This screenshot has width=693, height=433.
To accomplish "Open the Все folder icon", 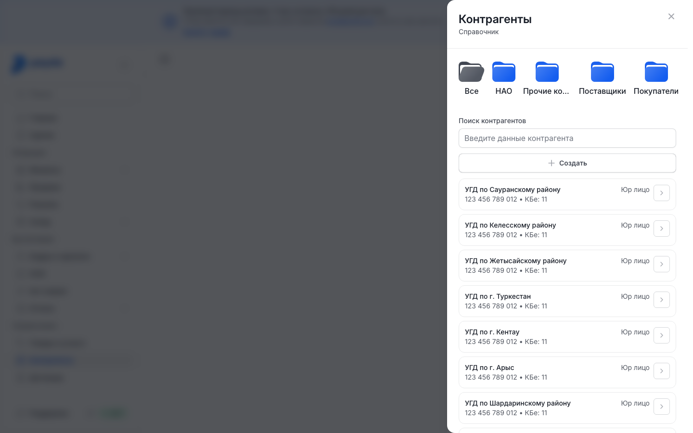I will click(x=471, y=72).
